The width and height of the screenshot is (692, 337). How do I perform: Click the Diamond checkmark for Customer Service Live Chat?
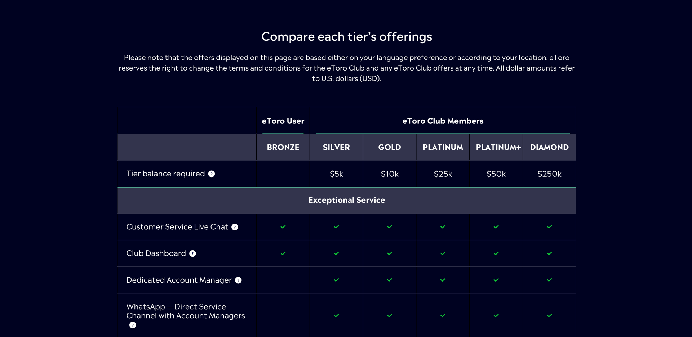point(549,227)
